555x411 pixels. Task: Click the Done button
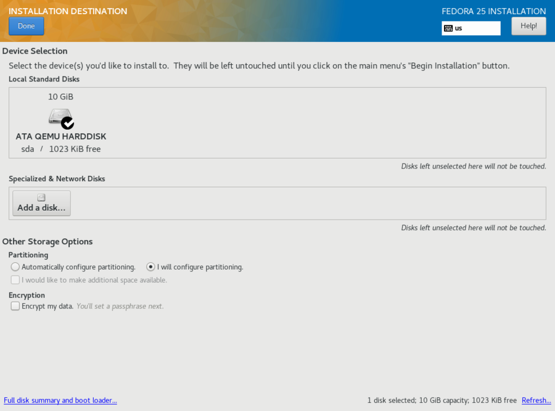[26, 26]
